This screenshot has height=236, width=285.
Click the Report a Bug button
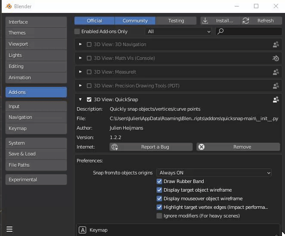click(151, 147)
